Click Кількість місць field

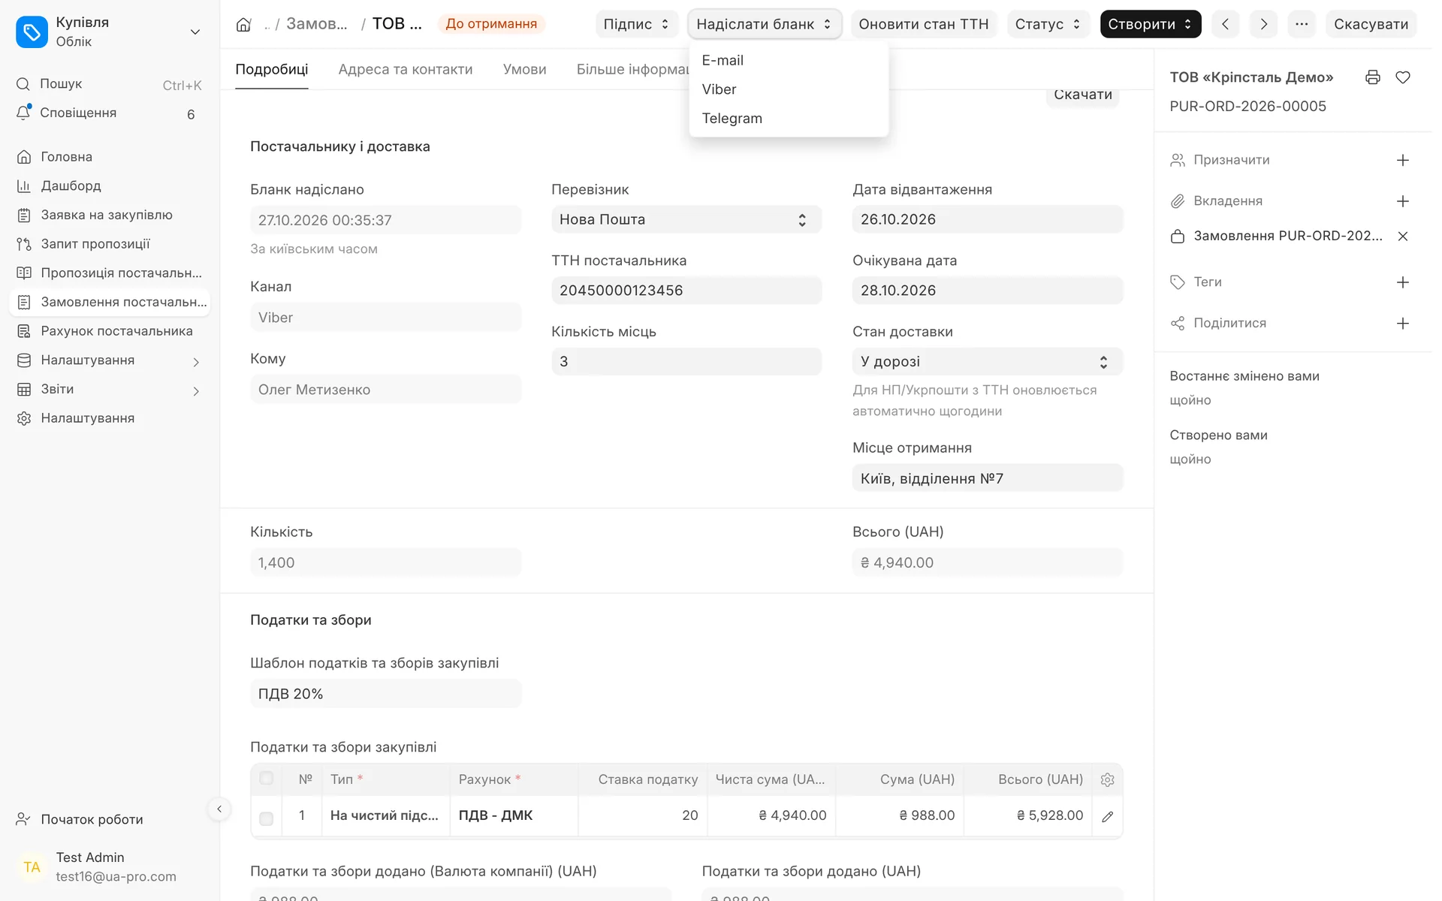coord(686,361)
